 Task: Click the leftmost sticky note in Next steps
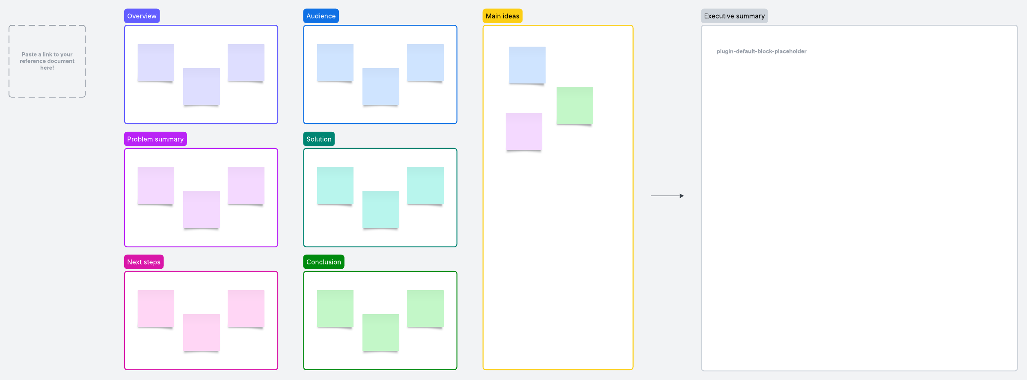click(156, 309)
